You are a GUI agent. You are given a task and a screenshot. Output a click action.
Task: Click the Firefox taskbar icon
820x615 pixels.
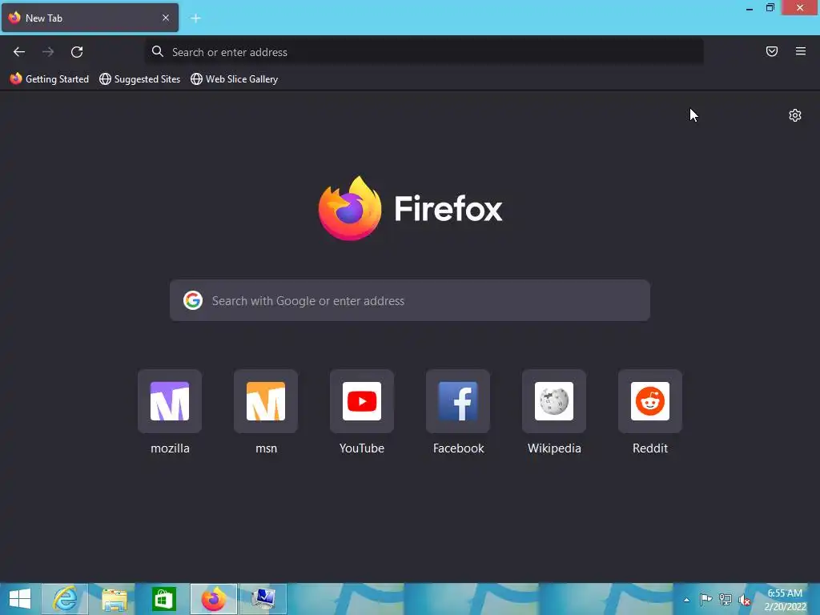[x=214, y=599]
